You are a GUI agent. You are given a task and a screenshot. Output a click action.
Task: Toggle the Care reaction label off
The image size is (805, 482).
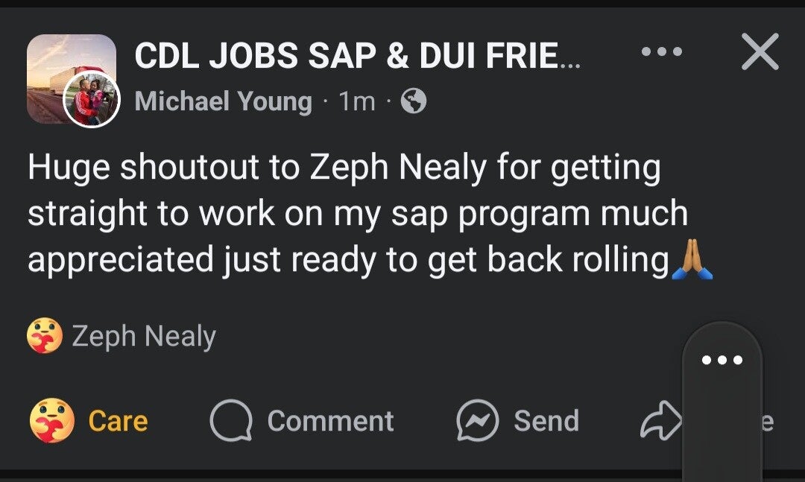[x=118, y=422]
